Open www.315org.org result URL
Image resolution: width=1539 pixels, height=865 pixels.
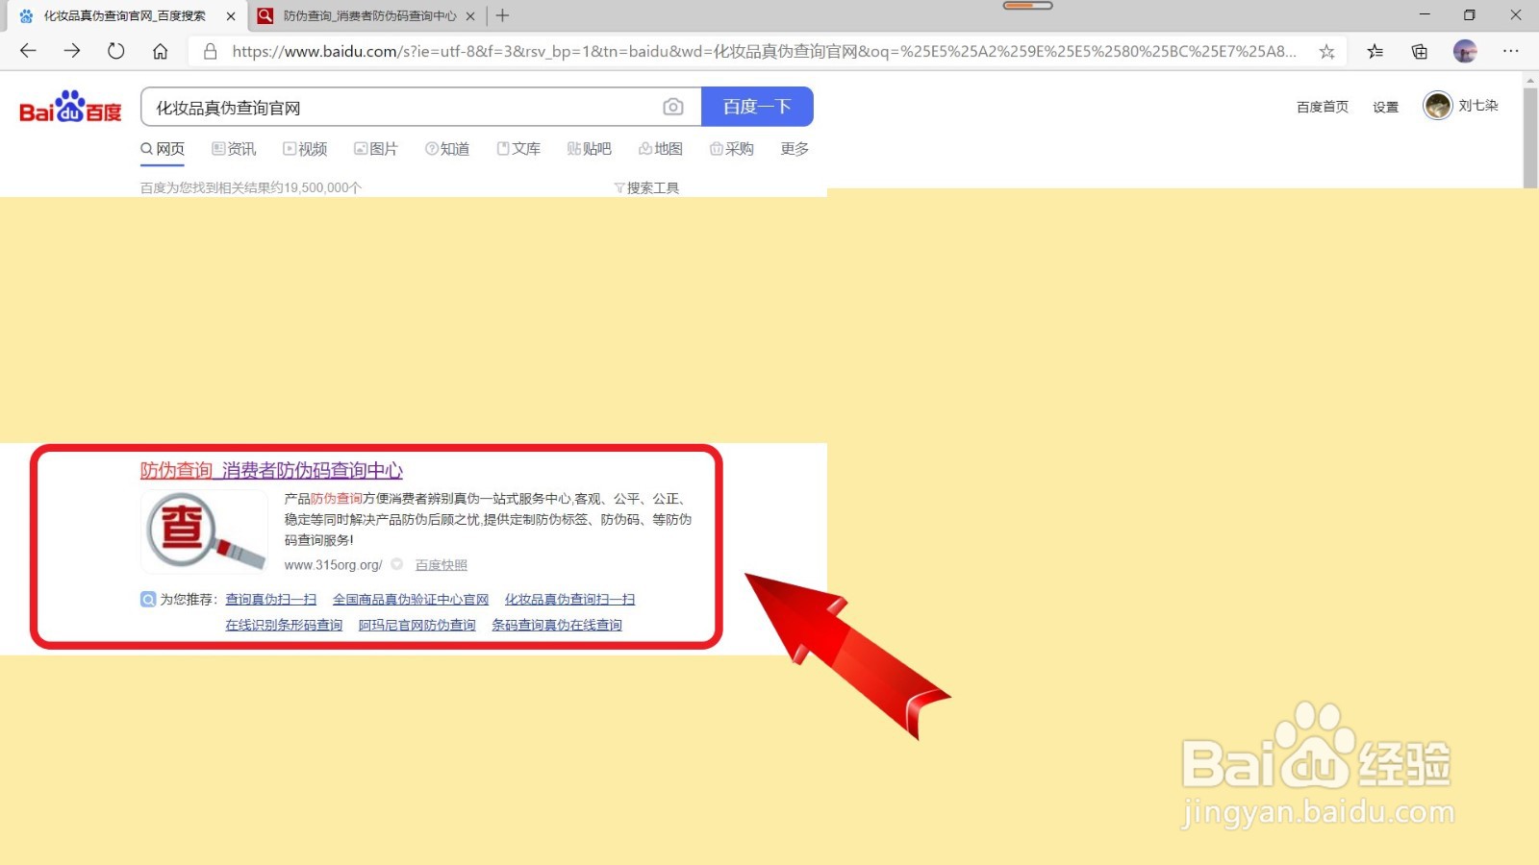pos(333,565)
